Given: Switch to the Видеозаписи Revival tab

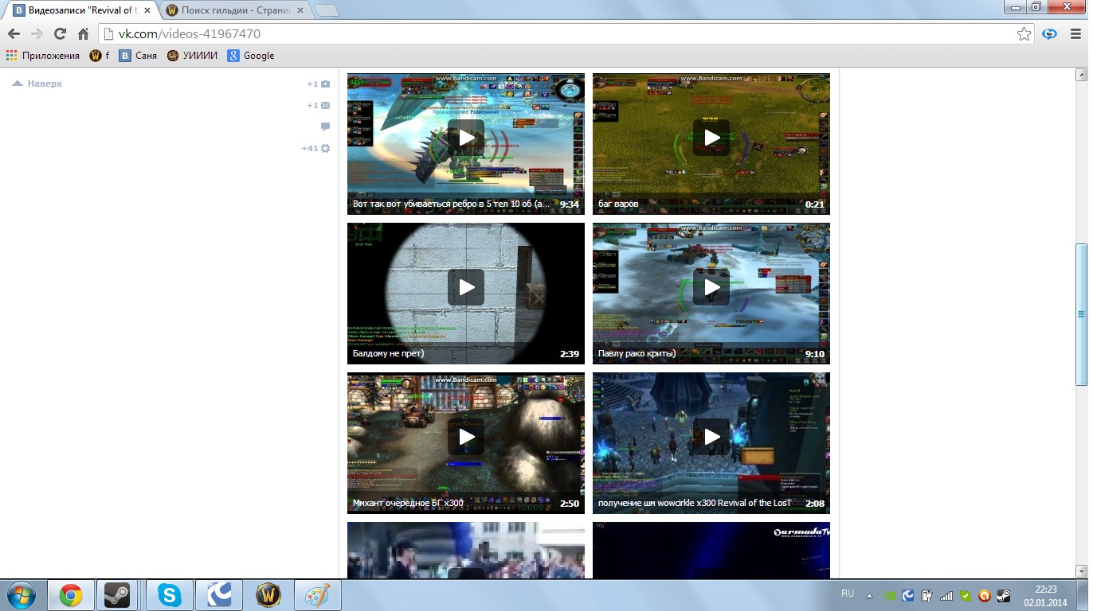Looking at the screenshot, I should [x=80, y=10].
